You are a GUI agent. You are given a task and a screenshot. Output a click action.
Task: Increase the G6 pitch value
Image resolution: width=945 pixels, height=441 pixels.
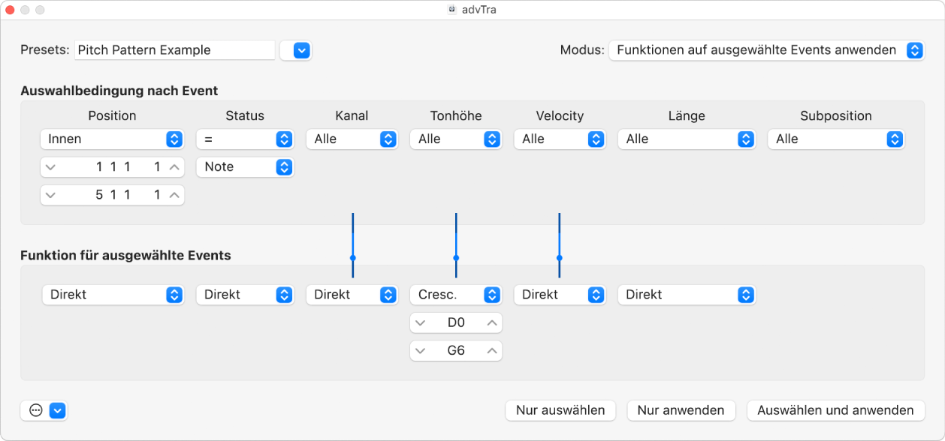tap(492, 350)
